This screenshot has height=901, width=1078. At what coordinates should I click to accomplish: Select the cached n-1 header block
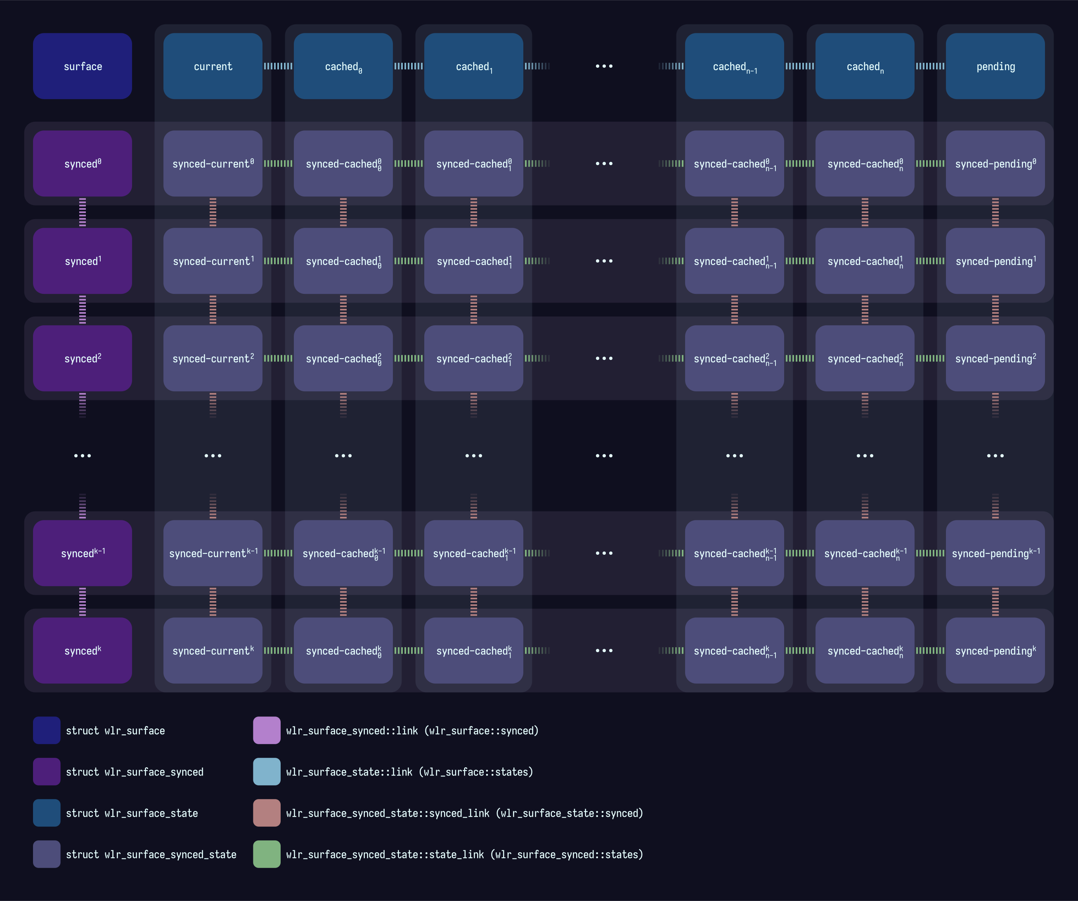pyautogui.click(x=734, y=66)
